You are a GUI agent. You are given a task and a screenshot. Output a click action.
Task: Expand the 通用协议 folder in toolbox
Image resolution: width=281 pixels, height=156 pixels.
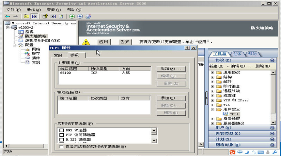[213, 72]
